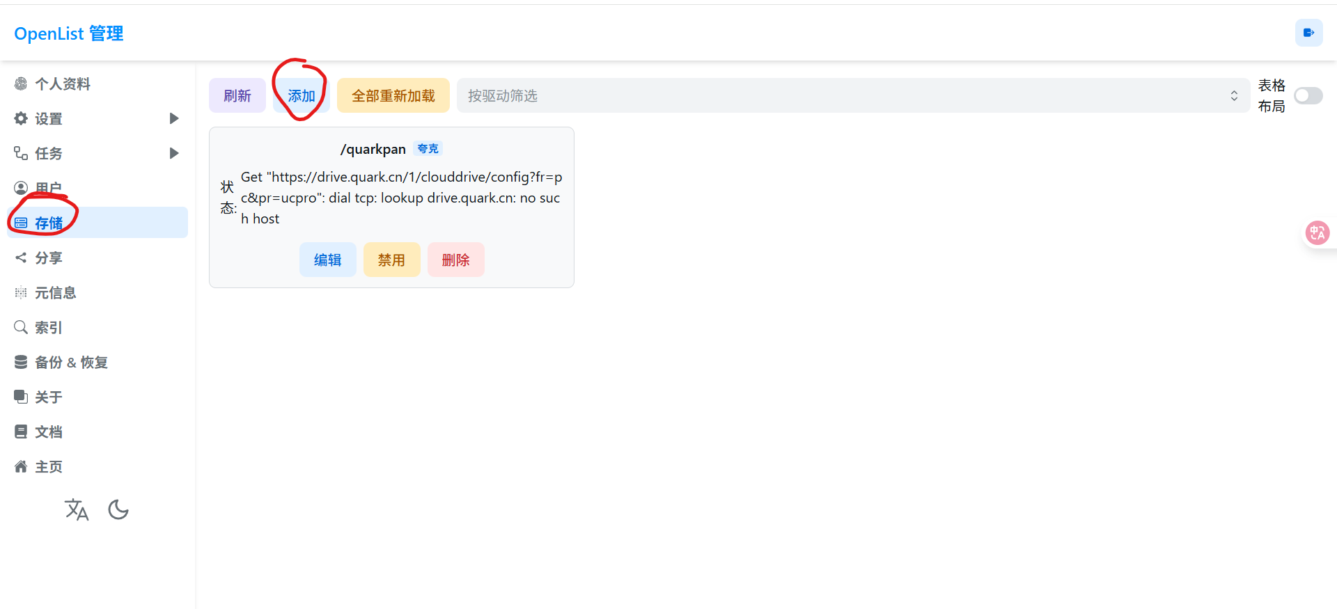The width and height of the screenshot is (1337, 609).
Task: Click the 全部重新加载 button
Action: (393, 95)
